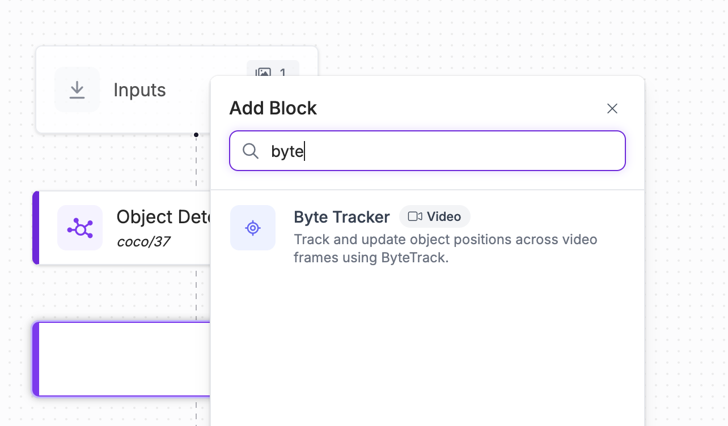Click the purple edge of Object Detection block
Image resolution: width=728 pixels, height=426 pixels.
tap(36, 228)
